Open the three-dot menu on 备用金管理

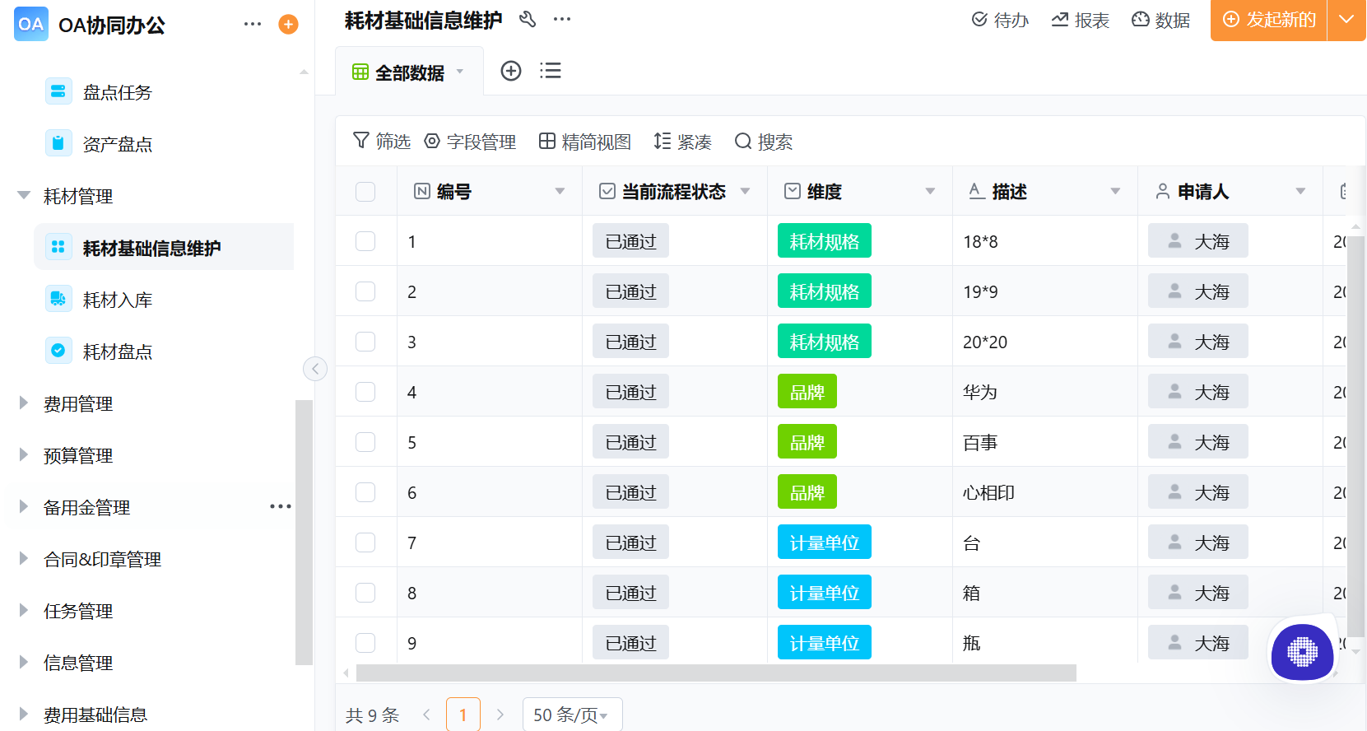coord(281,506)
